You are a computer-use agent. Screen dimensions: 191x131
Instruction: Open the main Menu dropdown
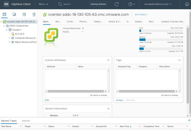43,4
